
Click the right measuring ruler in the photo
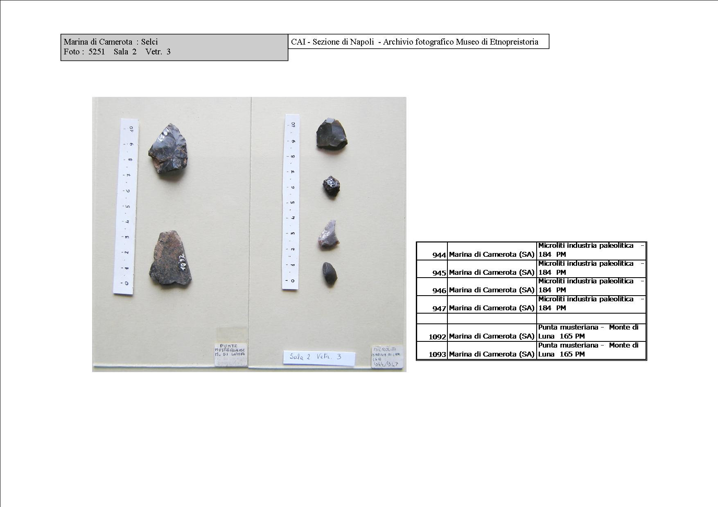(x=291, y=202)
